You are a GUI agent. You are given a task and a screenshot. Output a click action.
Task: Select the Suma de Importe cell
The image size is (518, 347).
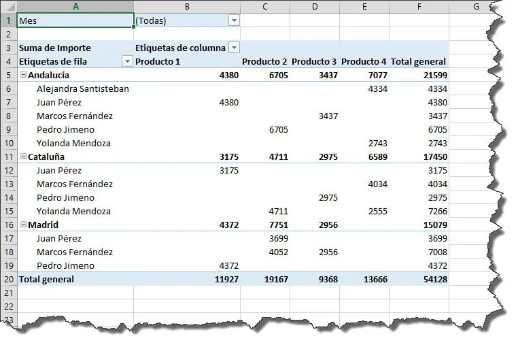[x=54, y=48]
